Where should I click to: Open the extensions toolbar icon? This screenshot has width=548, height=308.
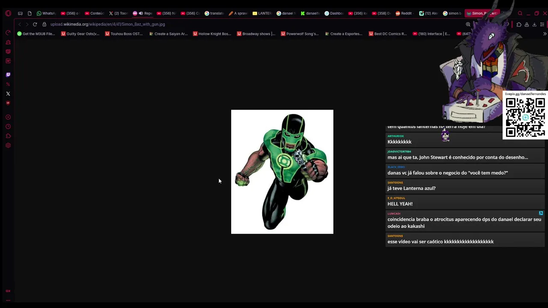click(519, 24)
